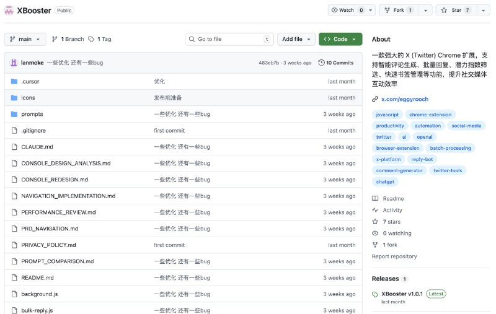Open the Star lists dropdown arrow
The image size is (496, 314).
(x=483, y=10)
